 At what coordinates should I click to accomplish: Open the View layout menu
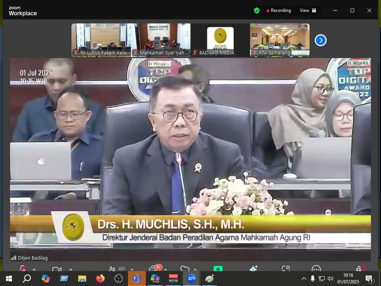click(x=308, y=10)
